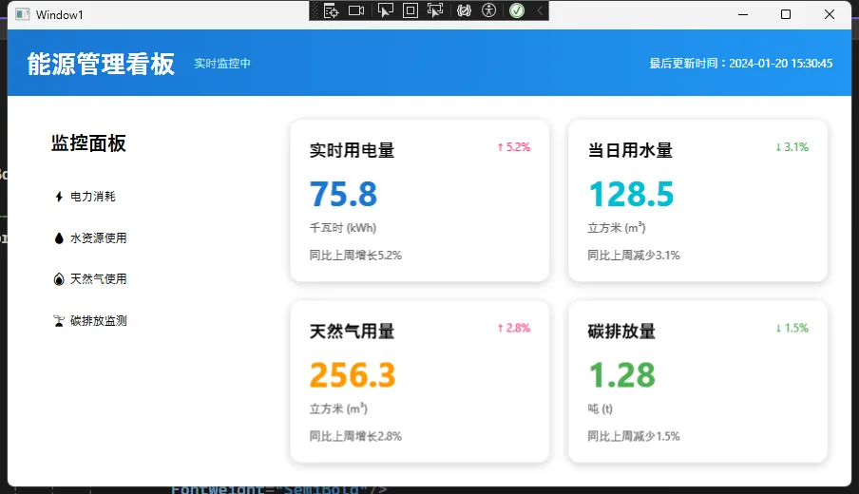This screenshot has height=494, width=859.
Task: Click the 最后更新时间 timestamp in header
Action: pos(741,64)
